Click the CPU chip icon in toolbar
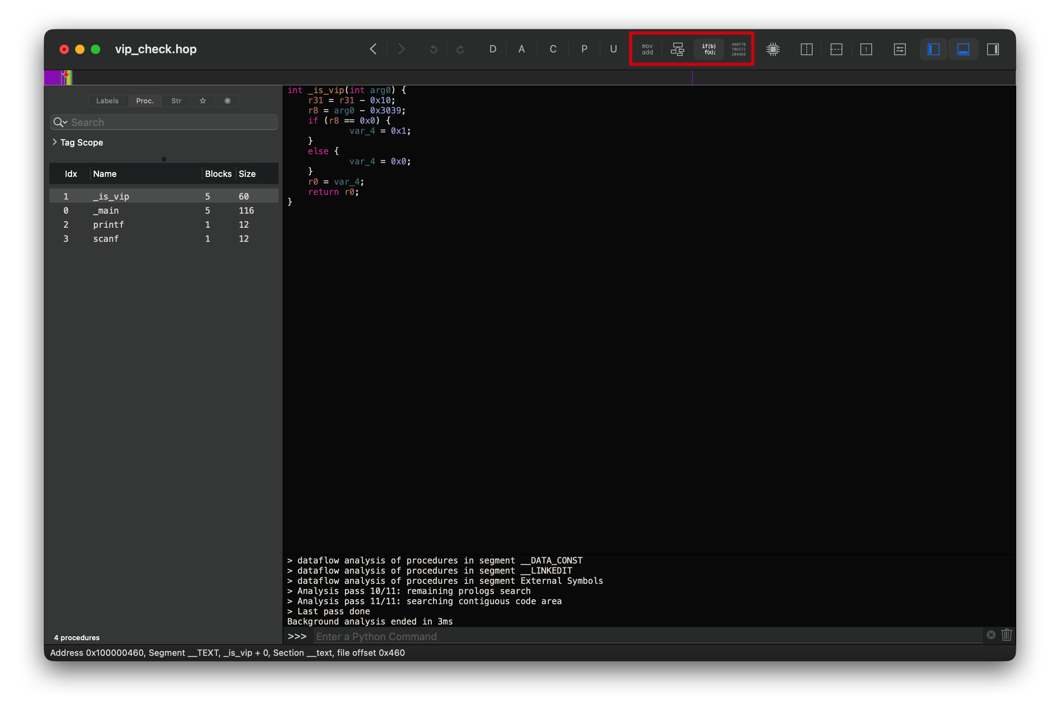The image size is (1060, 720). pyautogui.click(x=773, y=49)
